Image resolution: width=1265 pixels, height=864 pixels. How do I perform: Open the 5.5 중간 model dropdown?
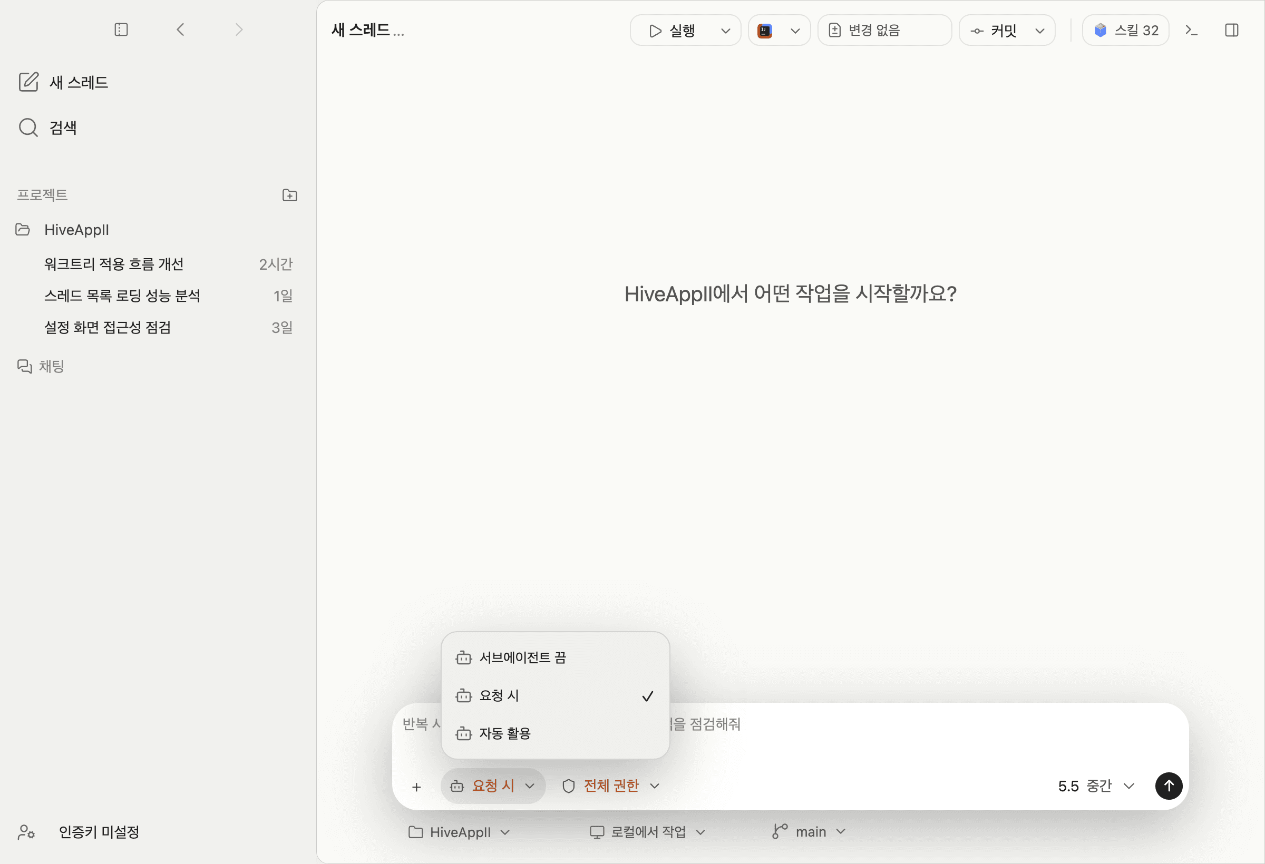click(x=1096, y=786)
